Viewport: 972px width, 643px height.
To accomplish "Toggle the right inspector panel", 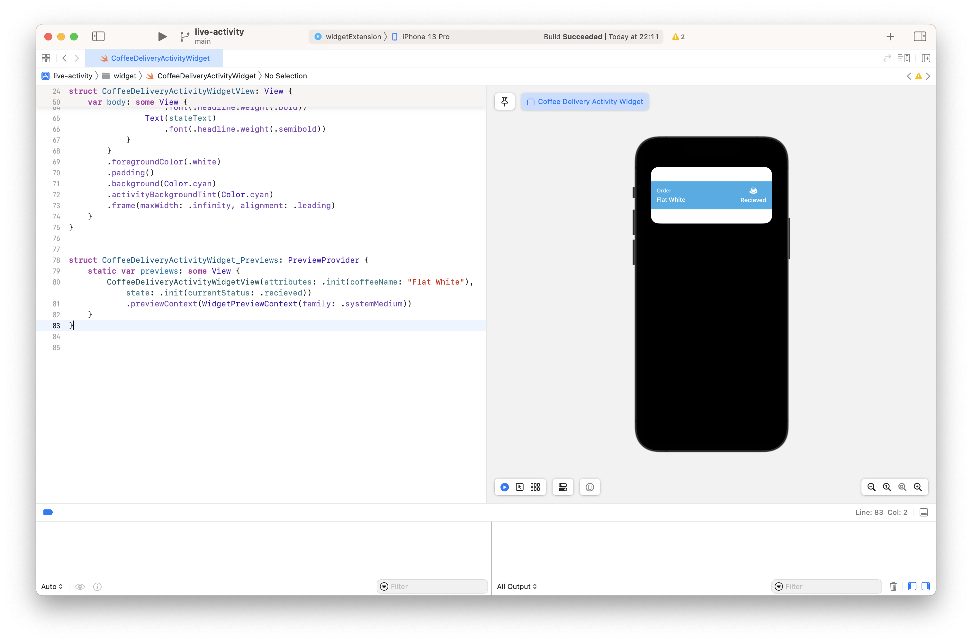I will pos(920,37).
